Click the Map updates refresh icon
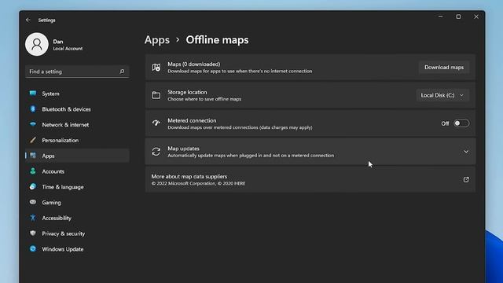Viewport: 503px width, 283px height. tap(156, 152)
